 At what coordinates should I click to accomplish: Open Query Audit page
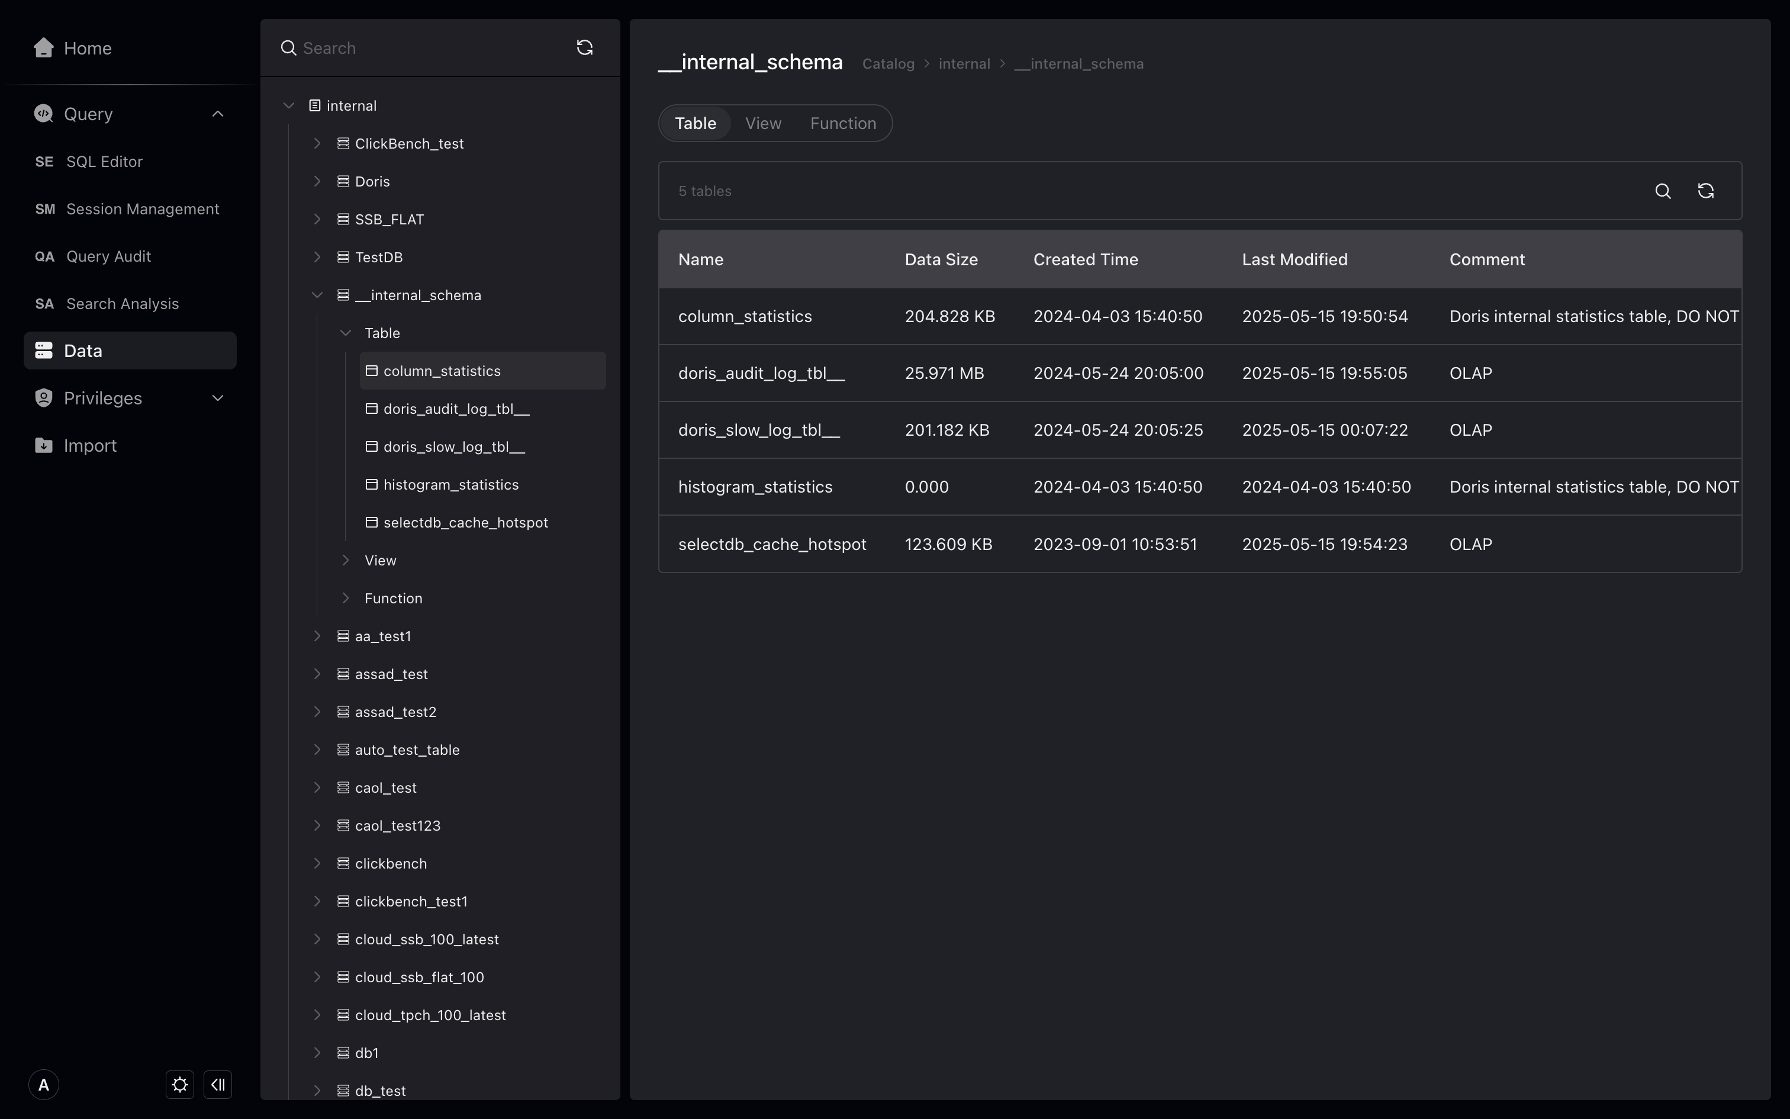(x=109, y=256)
